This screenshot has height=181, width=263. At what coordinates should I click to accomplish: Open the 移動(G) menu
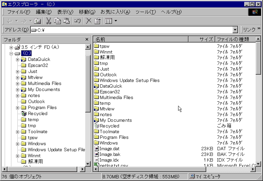87,12
